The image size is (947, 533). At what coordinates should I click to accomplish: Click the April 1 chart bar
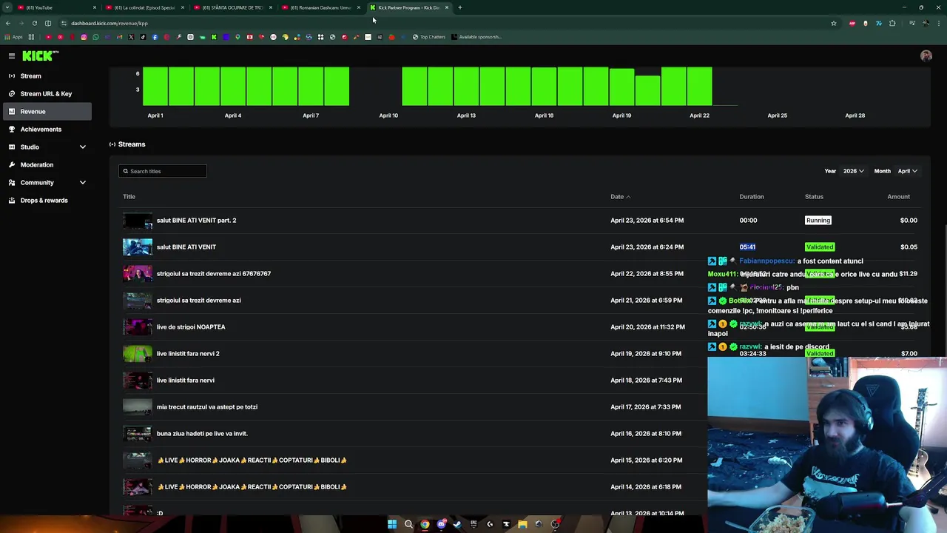tap(155, 87)
